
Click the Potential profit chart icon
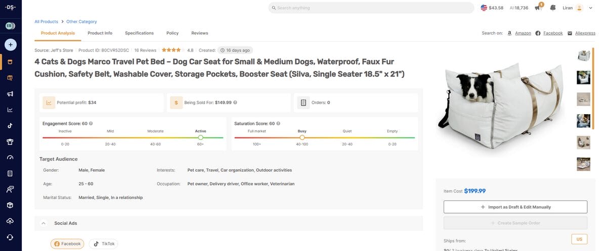[x=49, y=103]
